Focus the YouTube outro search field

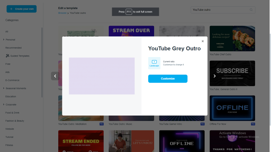(223, 10)
